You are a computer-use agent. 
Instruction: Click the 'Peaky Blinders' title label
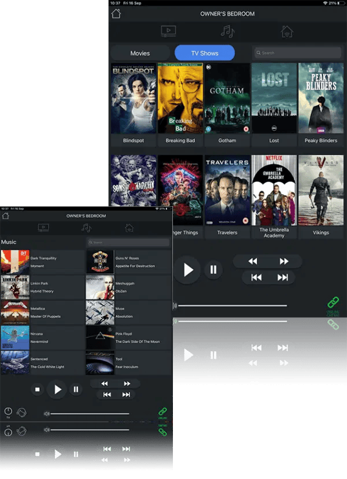321,140
